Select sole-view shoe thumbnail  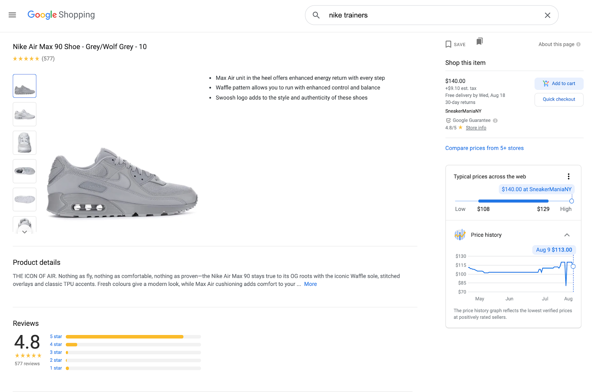tap(25, 200)
